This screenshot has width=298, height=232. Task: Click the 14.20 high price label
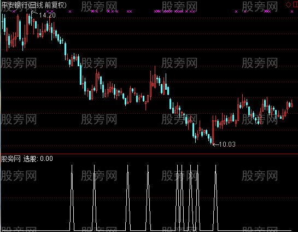pos(47,15)
